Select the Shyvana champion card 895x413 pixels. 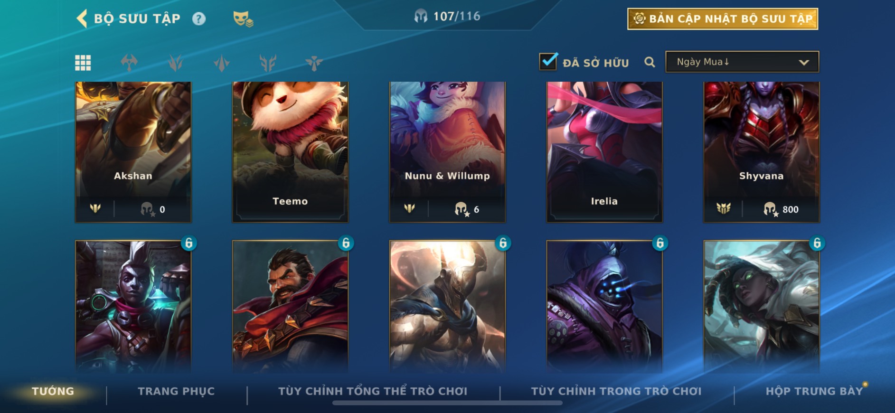coord(761,152)
